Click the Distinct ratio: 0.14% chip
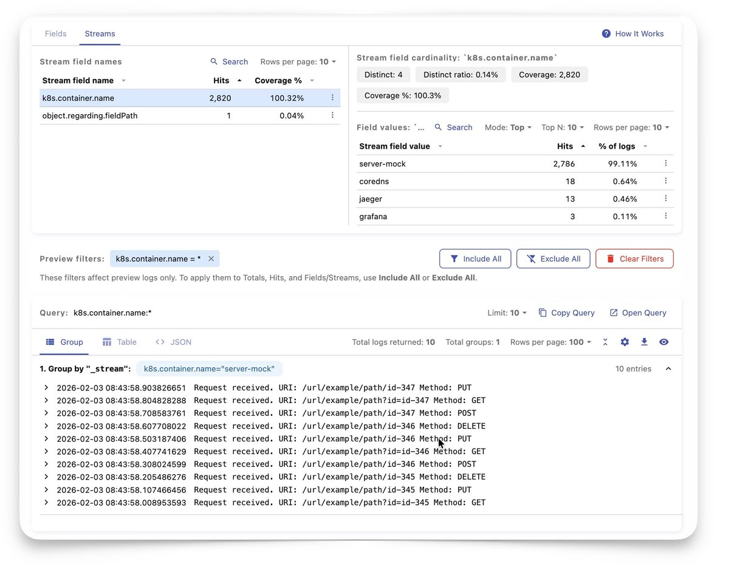The image size is (729, 567). [460, 75]
